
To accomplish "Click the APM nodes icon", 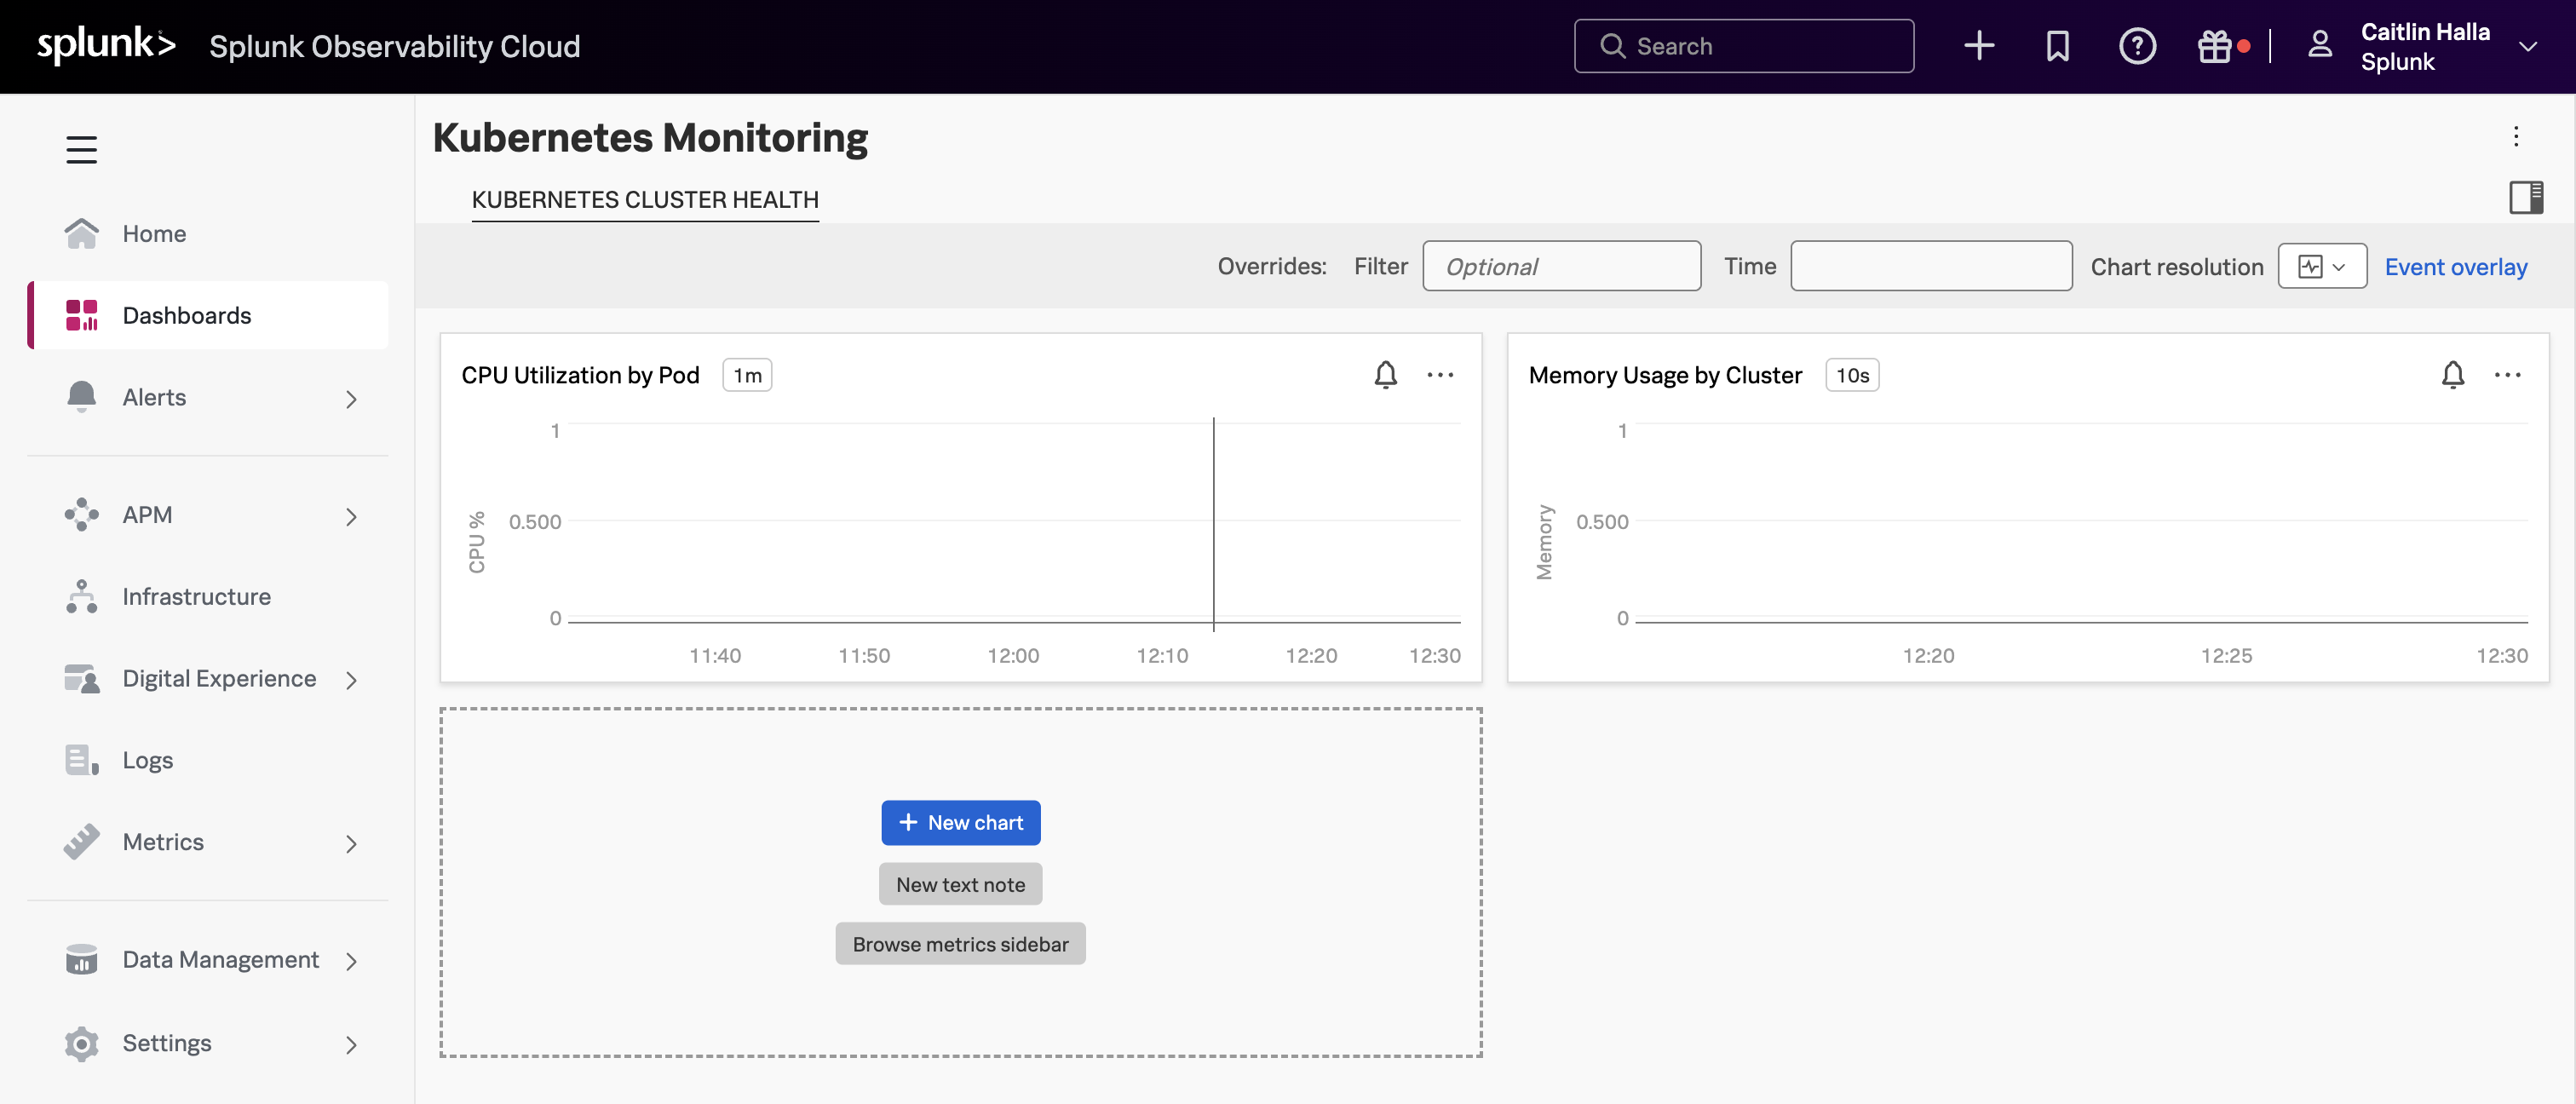I will [x=82, y=514].
